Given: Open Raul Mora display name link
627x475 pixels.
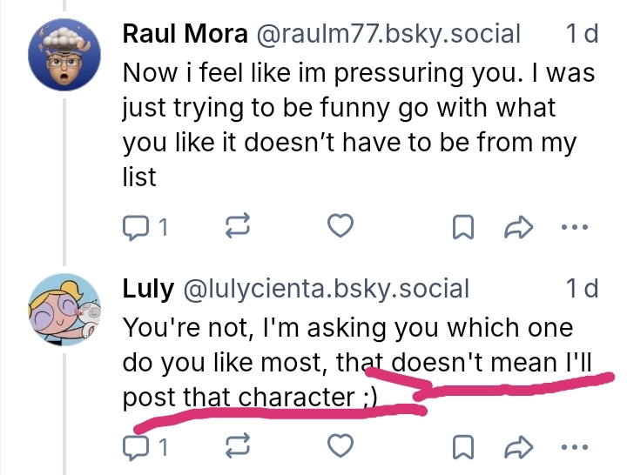Looking at the screenshot, I should [x=184, y=34].
